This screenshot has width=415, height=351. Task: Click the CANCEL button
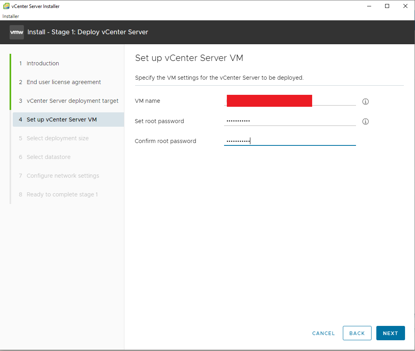[323, 333]
